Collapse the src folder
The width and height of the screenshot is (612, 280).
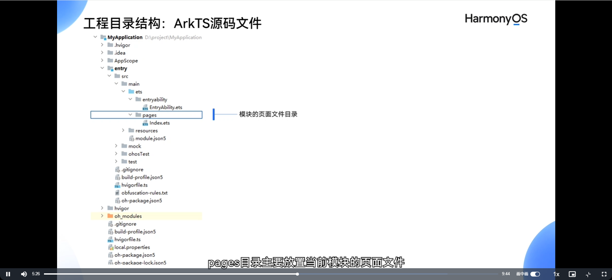(x=109, y=76)
